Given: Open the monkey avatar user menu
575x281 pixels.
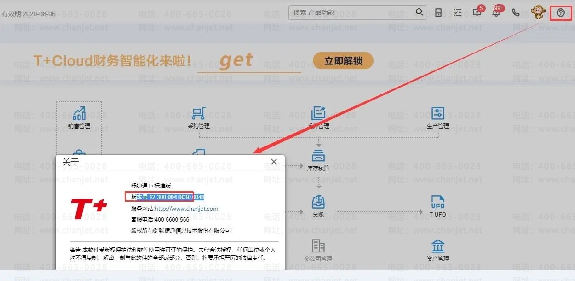Looking at the screenshot, I should click(537, 12).
